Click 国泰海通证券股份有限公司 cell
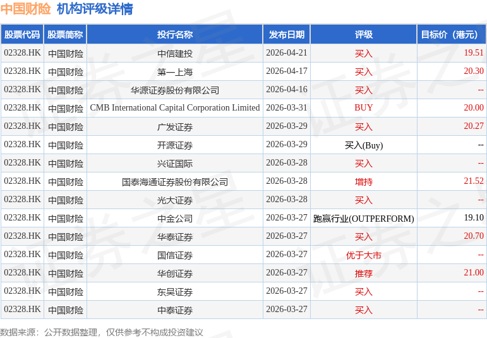Image resolution: width=487 pixels, height=338 pixels. point(175,182)
